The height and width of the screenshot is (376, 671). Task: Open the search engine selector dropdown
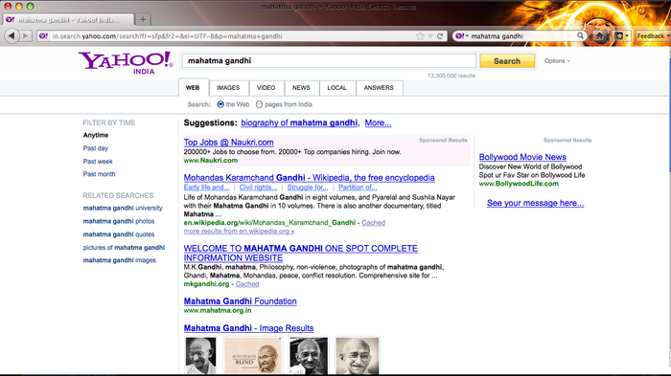point(462,36)
